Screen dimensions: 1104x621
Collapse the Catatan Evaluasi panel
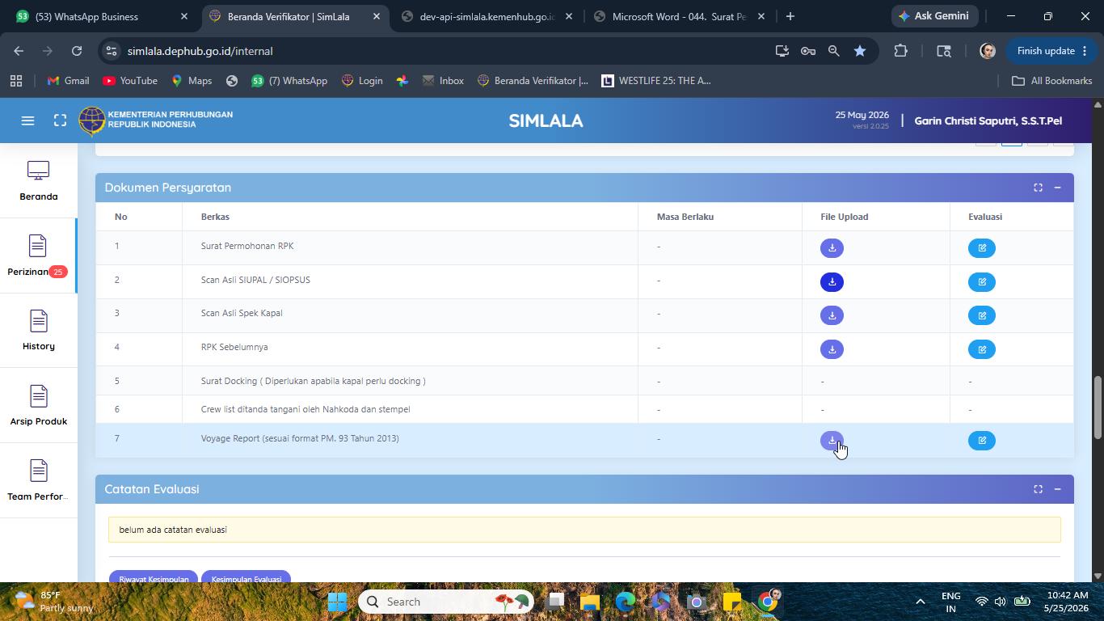pos(1057,489)
